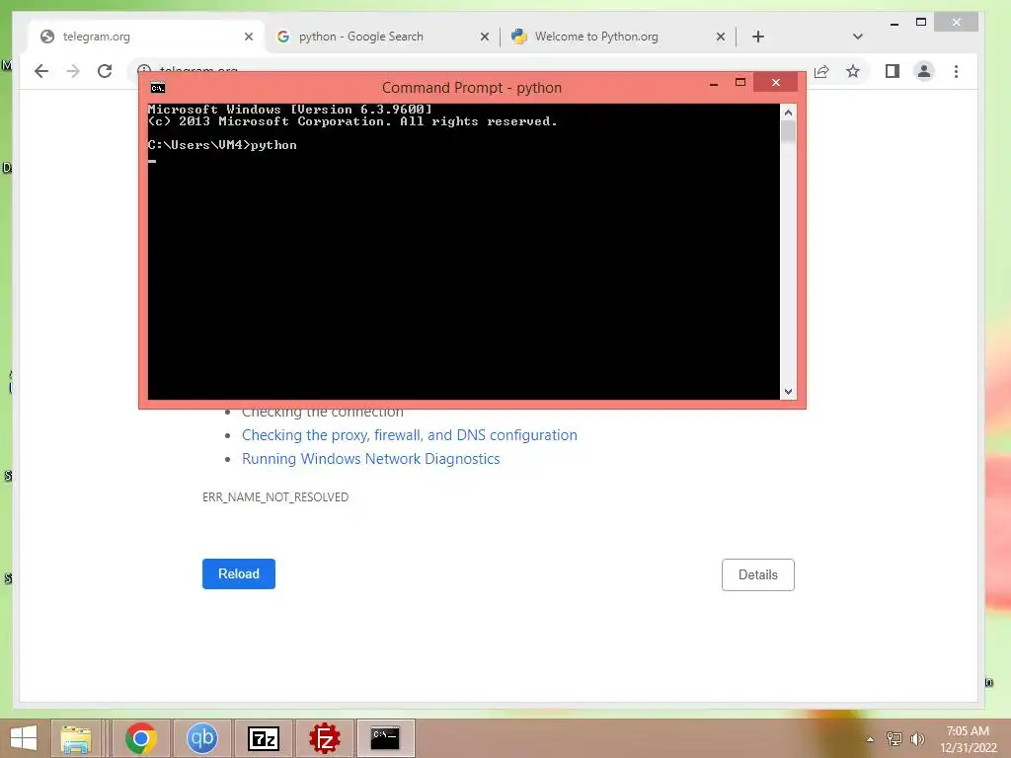The height and width of the screenshot is (758, 1011).
Task: Open a new Chrome tab
Action: (758, 37)
